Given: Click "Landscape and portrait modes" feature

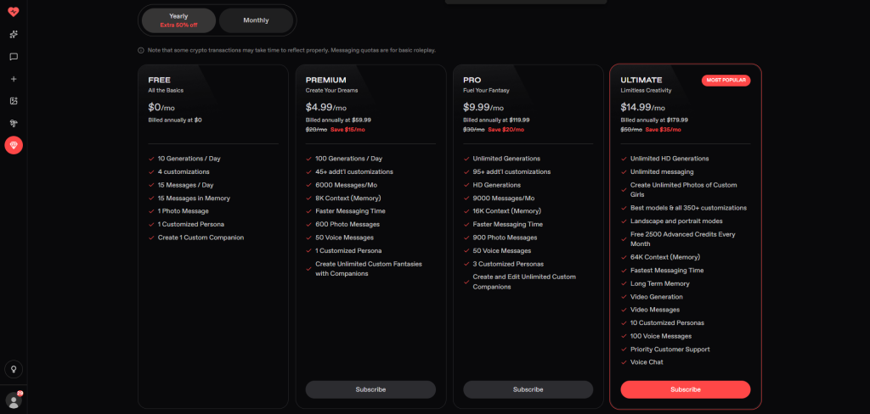Looking at the screenshot, I should point(677,221).
